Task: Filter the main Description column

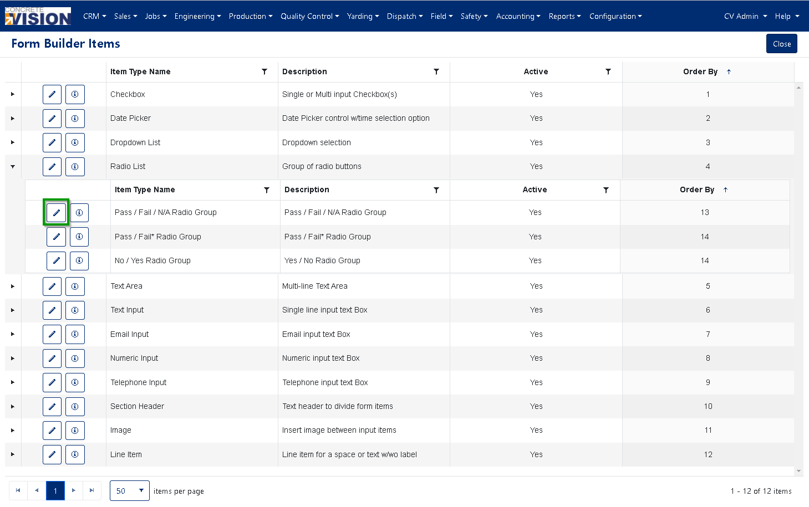Action: click(436, 71)
